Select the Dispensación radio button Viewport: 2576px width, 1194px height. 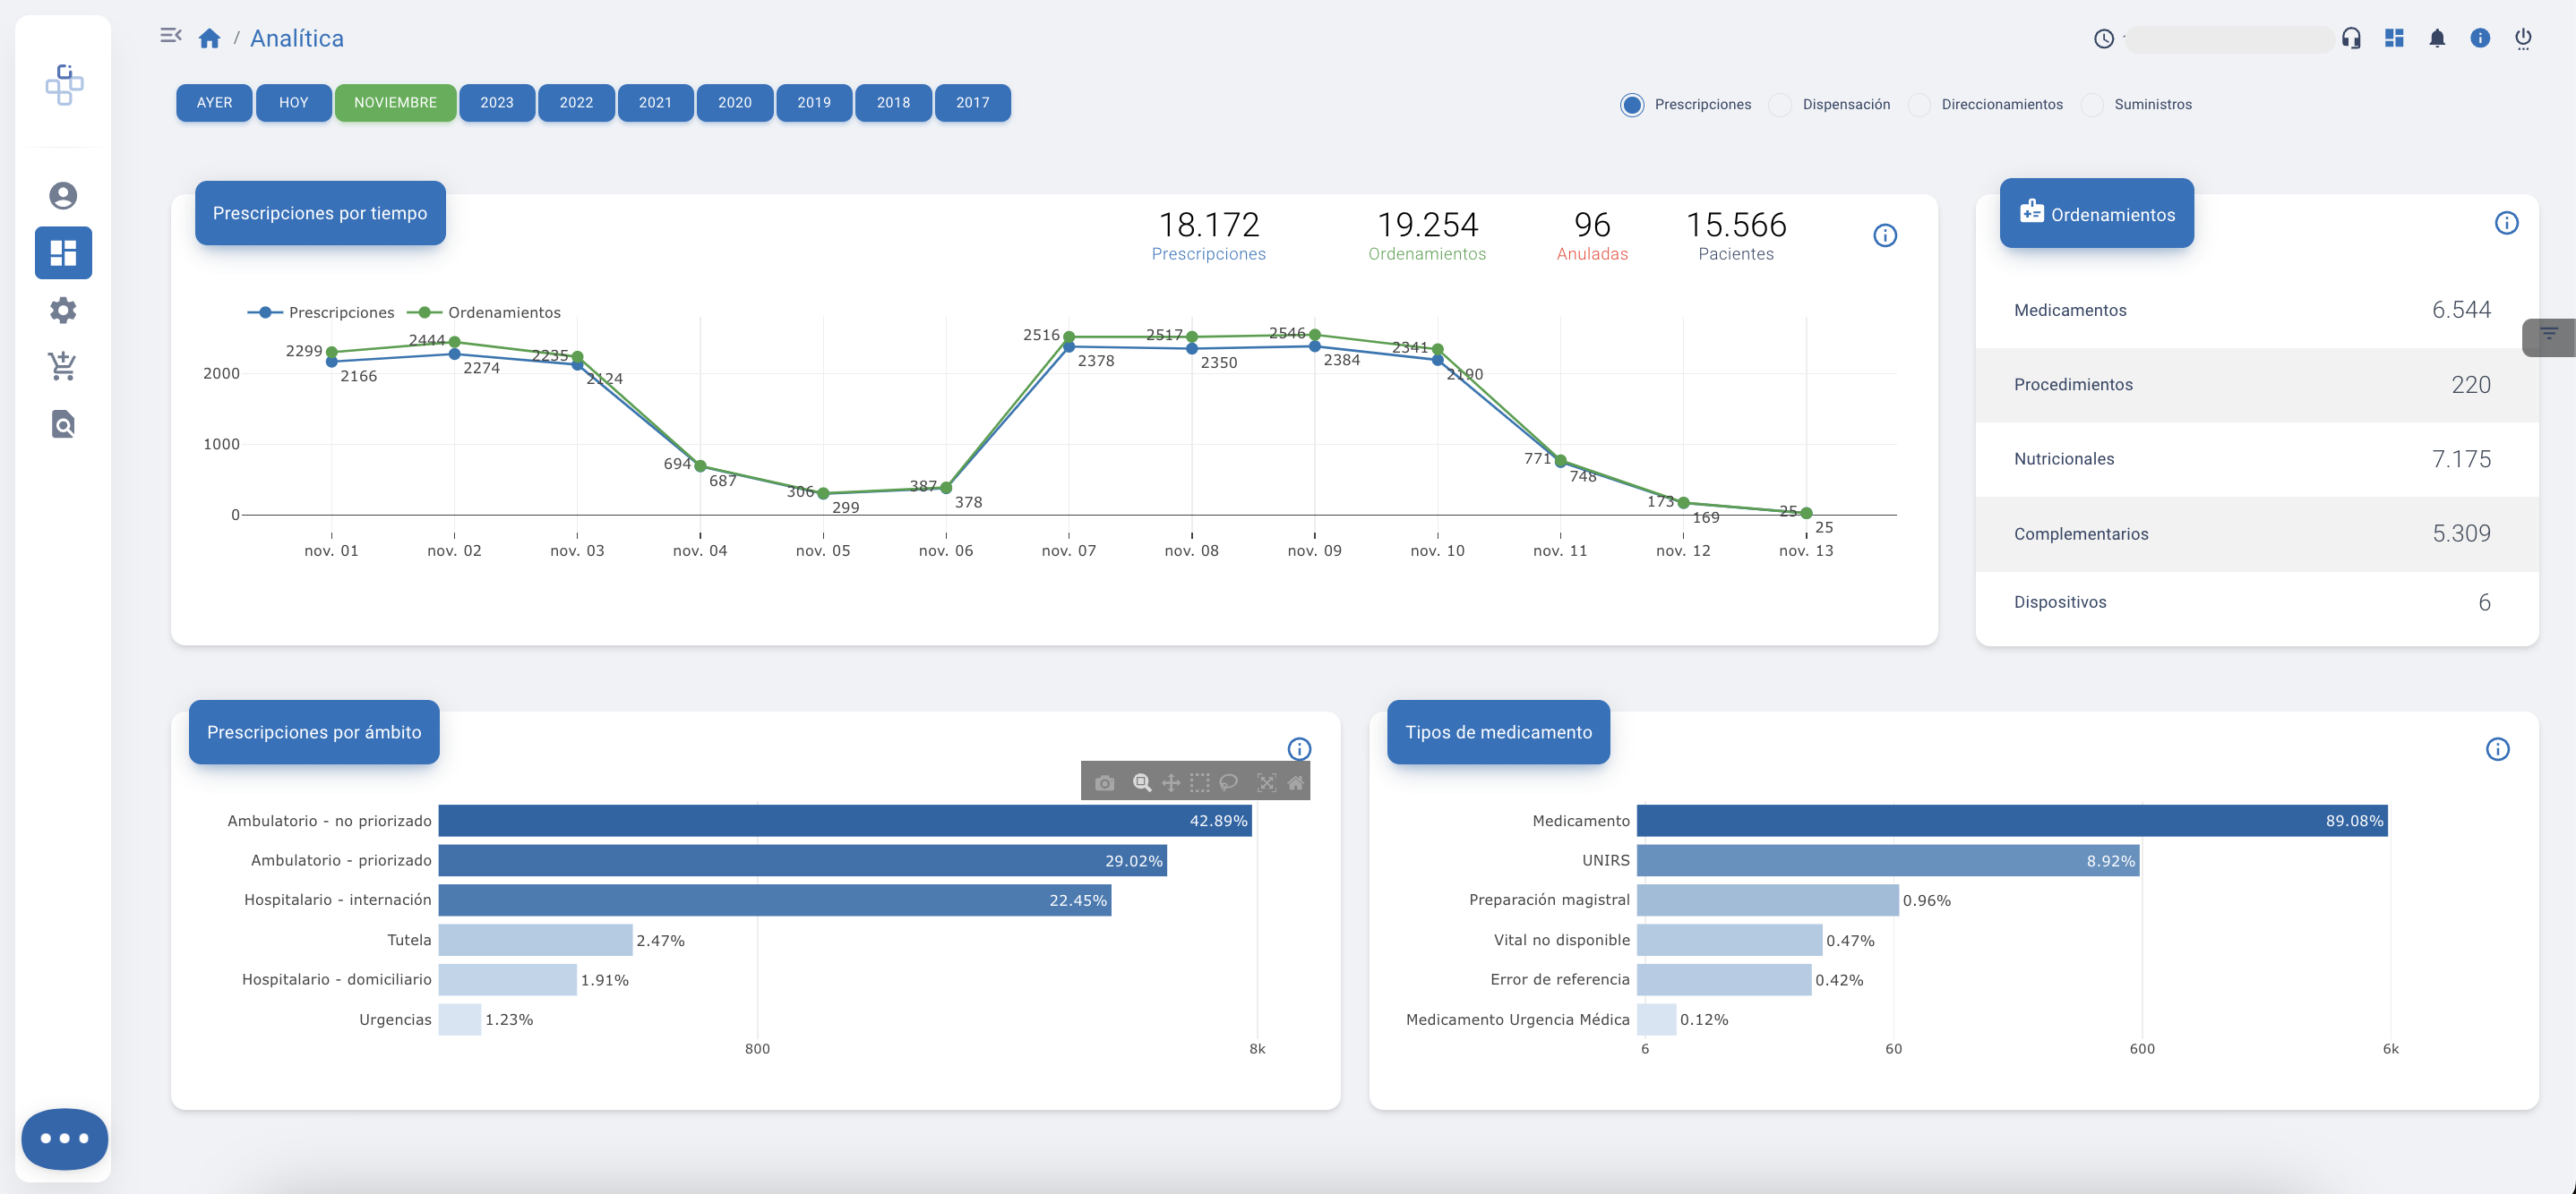point(1780,105)
